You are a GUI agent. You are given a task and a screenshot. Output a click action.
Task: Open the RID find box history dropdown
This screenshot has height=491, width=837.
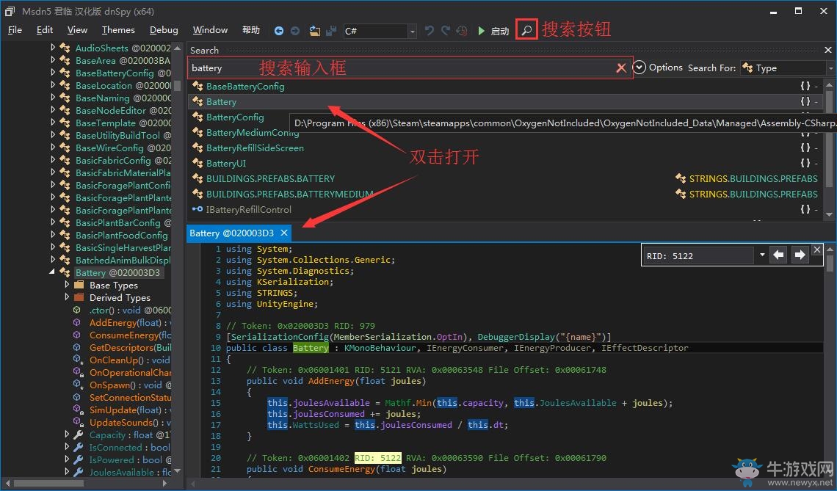[761, 255]
